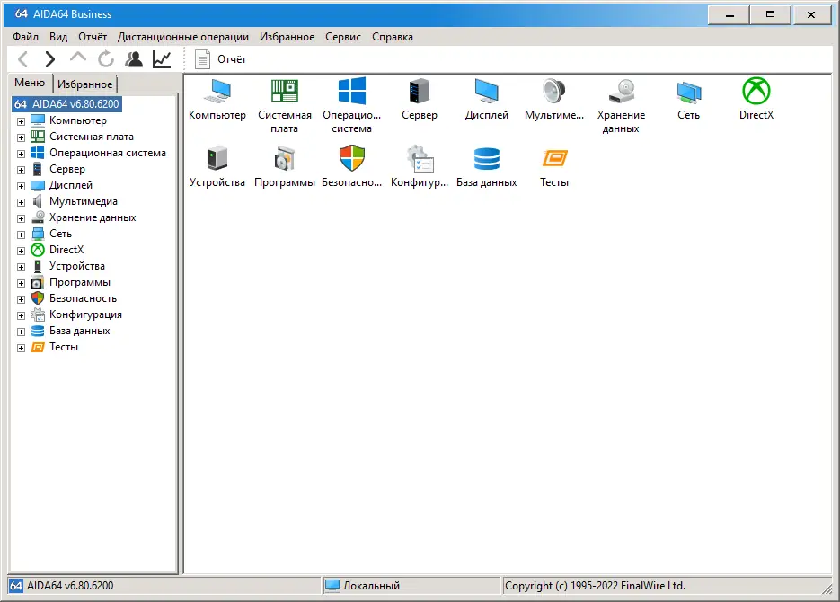Click the user management toolbar icon
Viewport: 840px width, 602px height.
click(x=133, y=58)
